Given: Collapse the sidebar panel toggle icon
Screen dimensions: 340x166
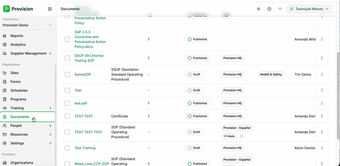Looking at the screenshot, I should tap(50, 9).
